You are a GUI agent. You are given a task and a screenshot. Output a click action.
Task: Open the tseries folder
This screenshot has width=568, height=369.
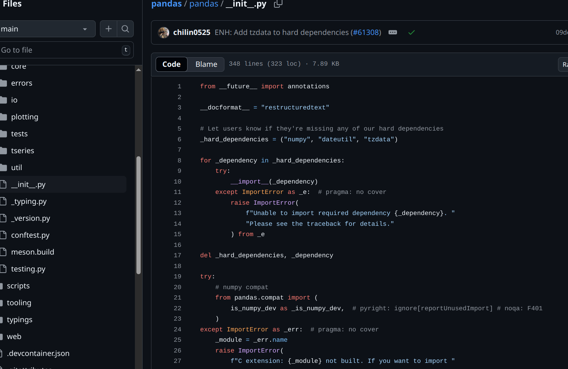[x=22, y=151]
